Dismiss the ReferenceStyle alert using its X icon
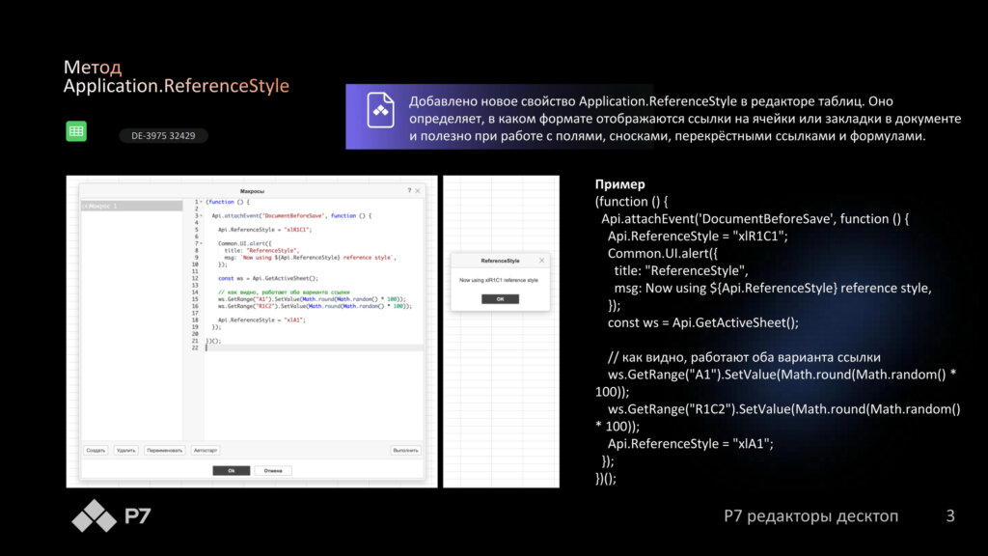This screenshot has height=556, width=988. click(x=541, y=261)
